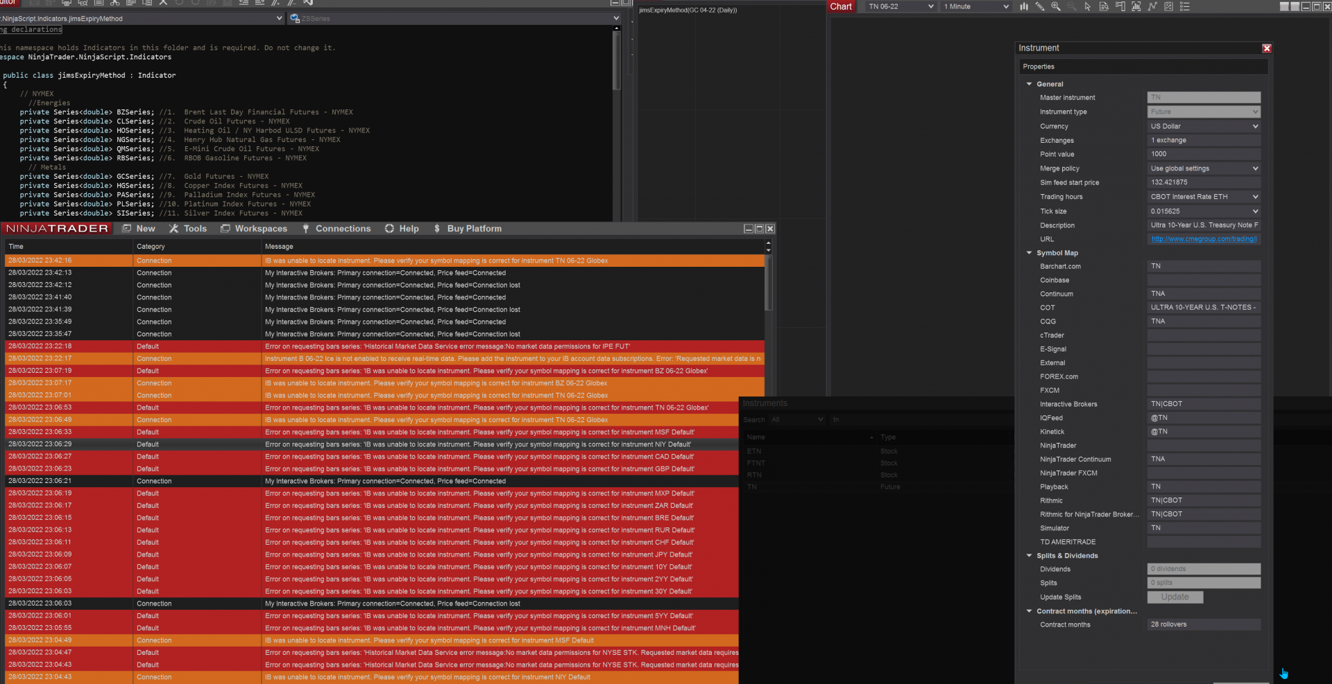Click the IQFeed symbol map field
The width and height of the screenshot is (1332, 684).
(x=1204, y=418)
